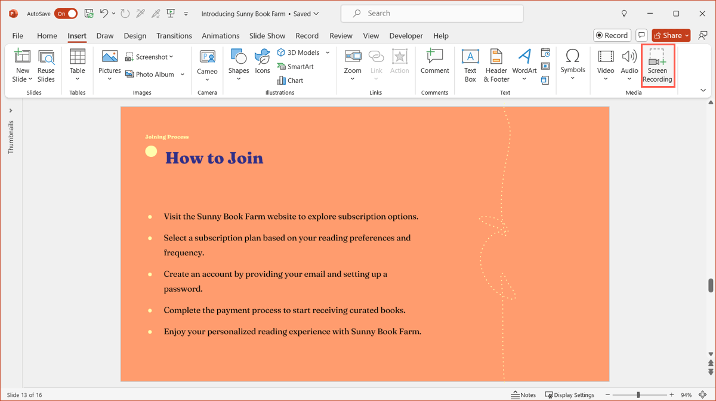This screenshot has height=401, width=716.
Task: Switch to the Transitions tab
Action: tap(174, 36)
